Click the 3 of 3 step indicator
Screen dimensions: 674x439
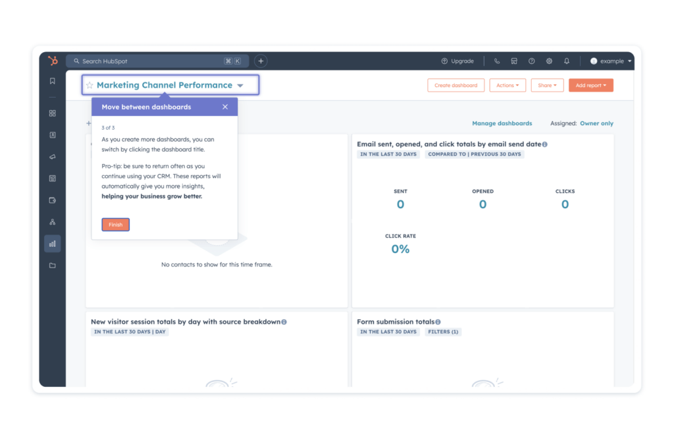(108, 128)
